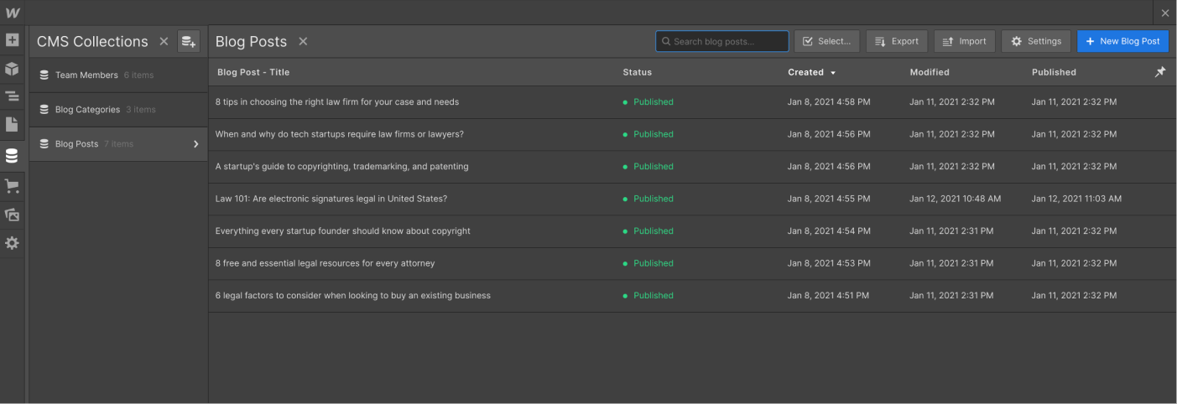Click the Select... button
This screenshot has height=404, width=1177.
click(827, 41)
